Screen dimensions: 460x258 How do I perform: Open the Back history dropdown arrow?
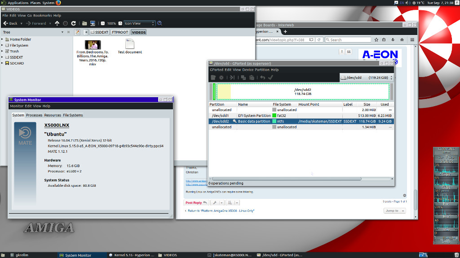click(x=22, y=23)
